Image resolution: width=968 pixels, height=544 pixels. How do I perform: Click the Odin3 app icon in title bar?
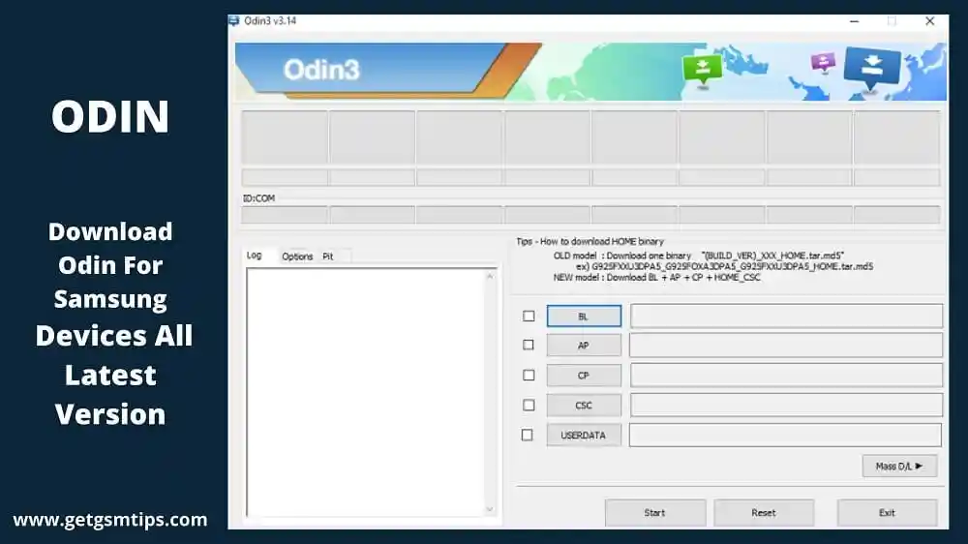click(x=234, y=21)
